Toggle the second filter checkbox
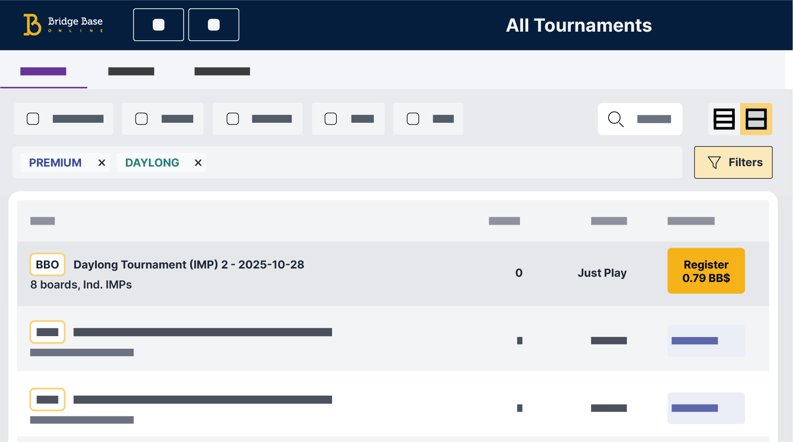This screenshot has height=442, width=793. [141, 119]
